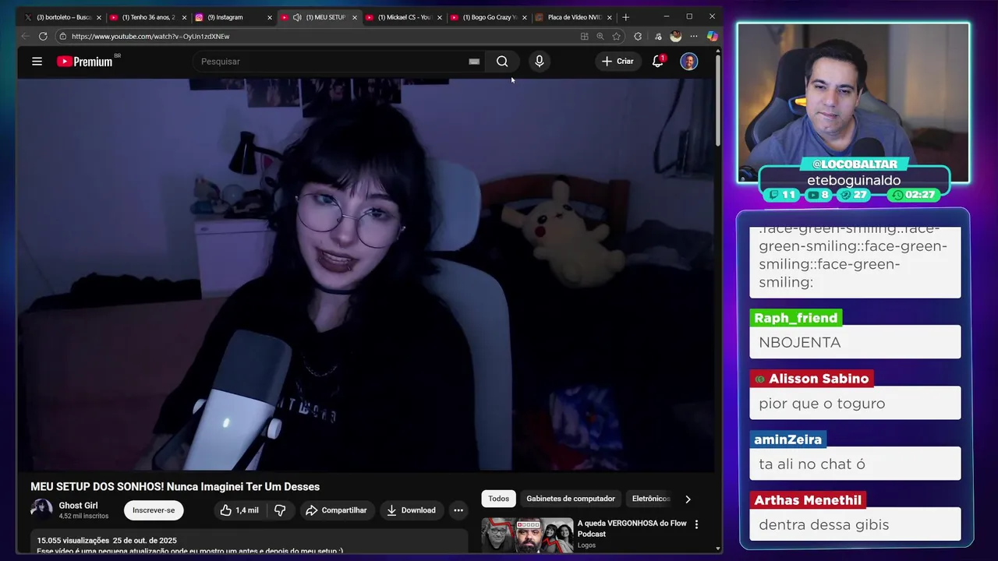Go to YouTube Premium home logo
The image size is (998, 561).
(85, 62)
